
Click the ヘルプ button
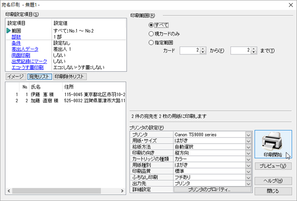pyautogui.click(x=273, y=181)
